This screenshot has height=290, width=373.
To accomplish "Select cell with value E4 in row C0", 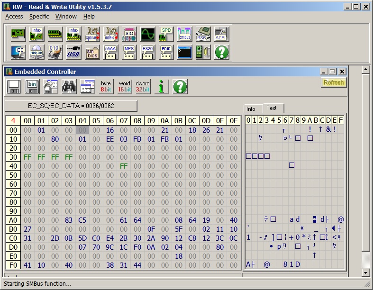I will tap(110, 238).
